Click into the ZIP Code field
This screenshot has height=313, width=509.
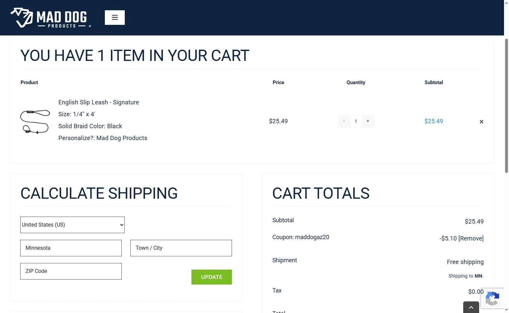(71, 271)
